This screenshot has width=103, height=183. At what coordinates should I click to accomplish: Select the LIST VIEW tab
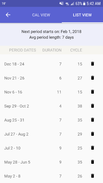tap(82, 15)
